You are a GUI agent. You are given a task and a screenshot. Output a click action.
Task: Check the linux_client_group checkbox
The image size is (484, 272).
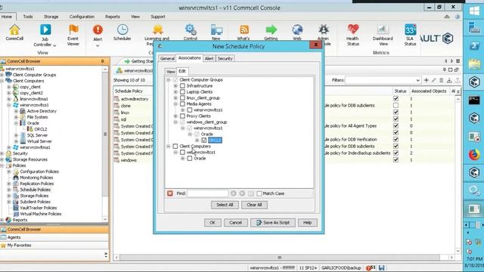tap(182, 97)
